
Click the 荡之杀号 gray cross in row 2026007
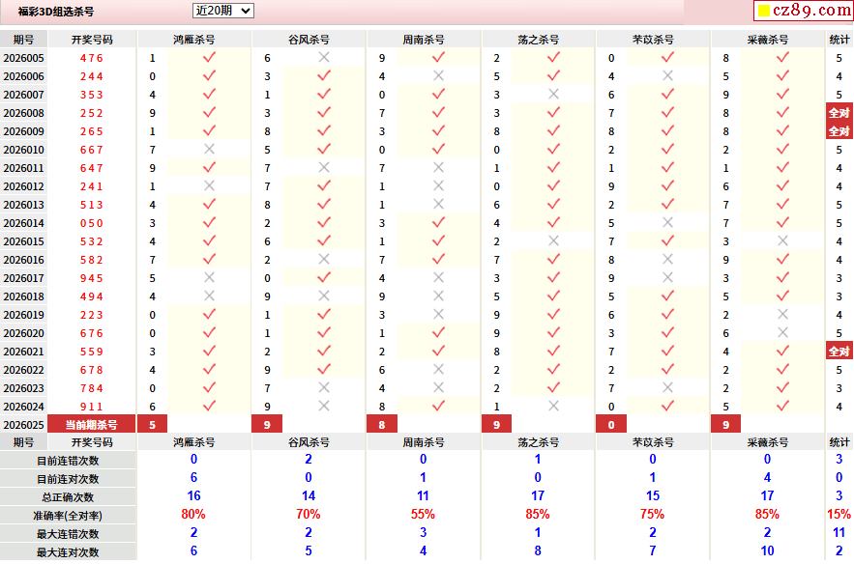coord(553,94)
